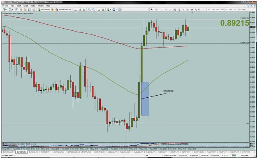Expand the Arrows objects dropdown arrow
This screenshot has height=158, width=257.
(198, 10)
